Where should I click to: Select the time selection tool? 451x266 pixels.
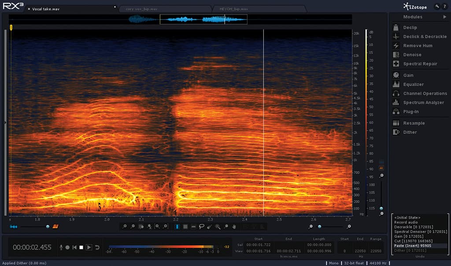[177, 226]
